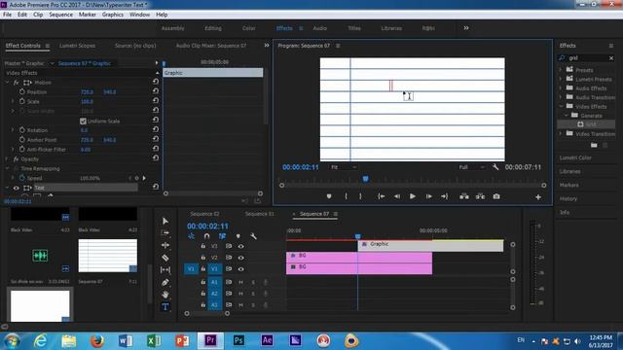Image resolution: width=623 pixels, height=350 pixels.
Task: Solo audio track A2
Action: click(x=253, y=294)
